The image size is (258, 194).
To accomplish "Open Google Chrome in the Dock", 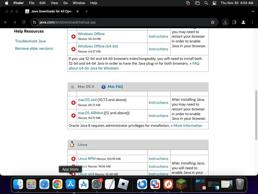I will tap(57, 184).
